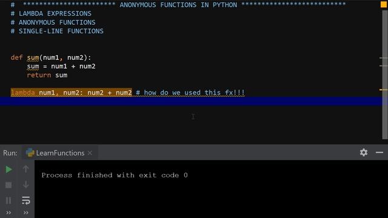
Task: Go down the stack trace arrow
Action: point(25,185)
